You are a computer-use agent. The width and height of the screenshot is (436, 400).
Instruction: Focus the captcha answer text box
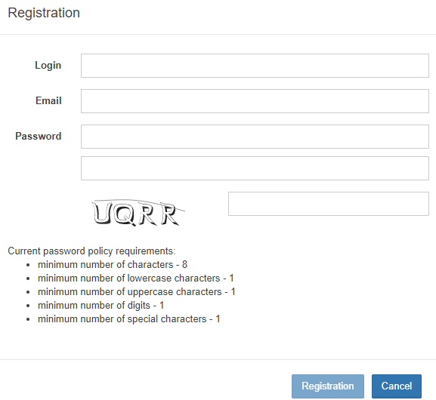pos(329,204)
